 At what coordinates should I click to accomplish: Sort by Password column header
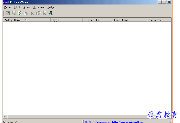point(159,20)
